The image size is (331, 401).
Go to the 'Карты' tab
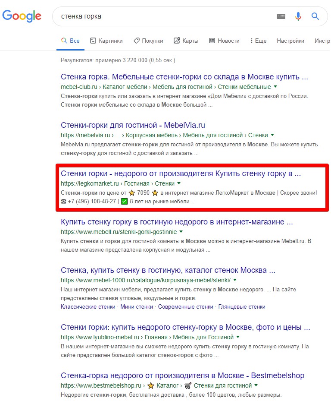click(186, 41)
